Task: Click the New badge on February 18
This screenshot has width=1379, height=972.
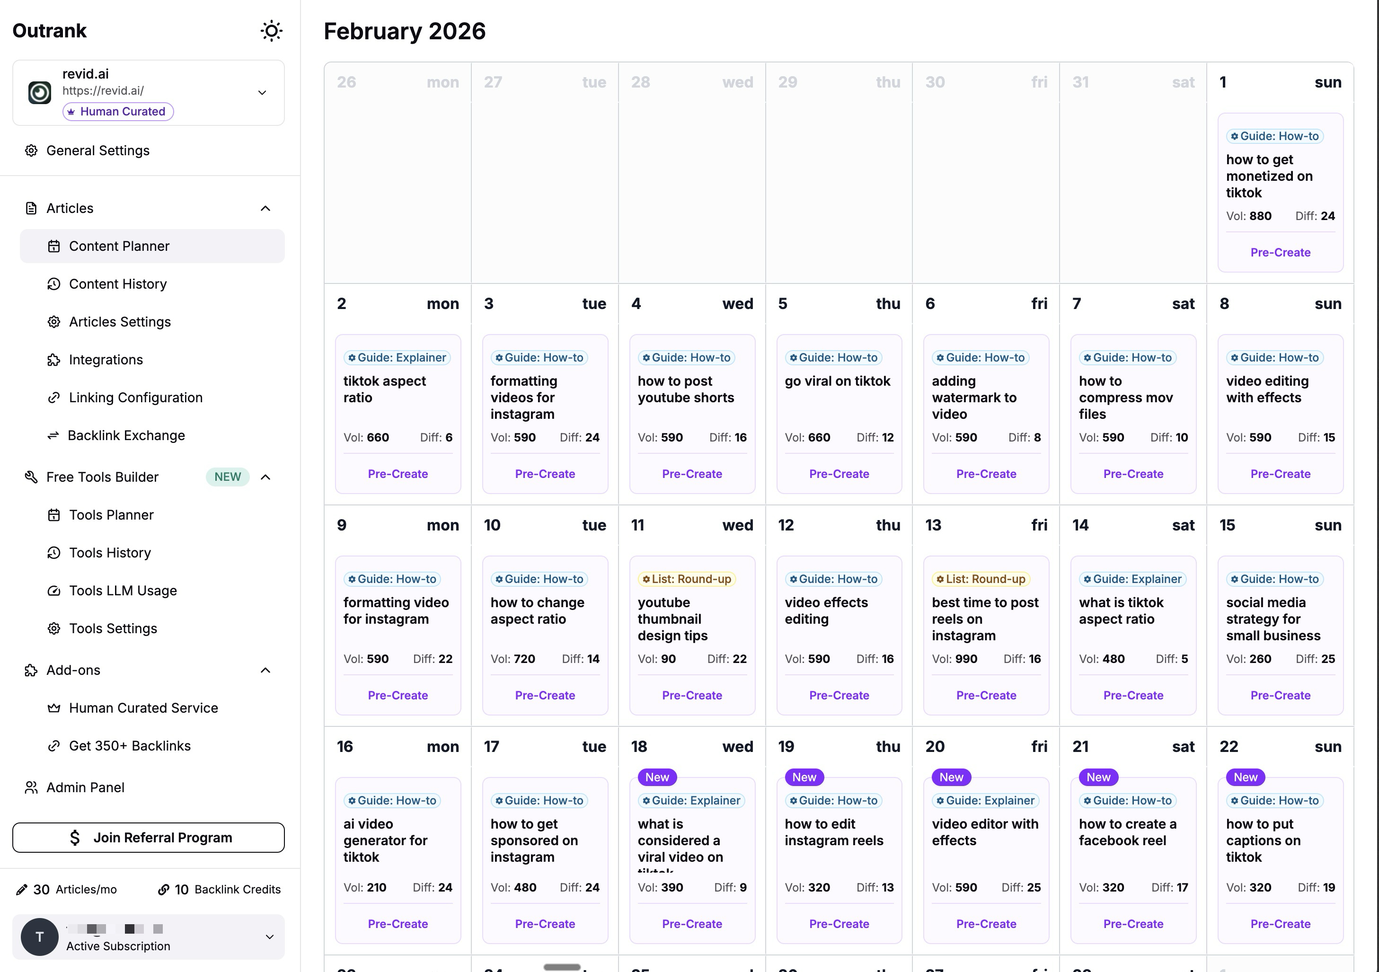Action: pyautogui.click(x=657, y=778)
